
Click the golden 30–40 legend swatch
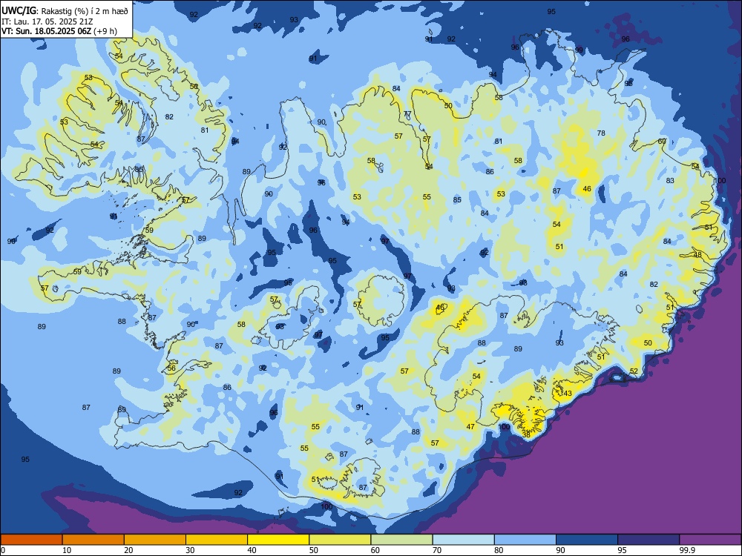pyautogui.click(x=217, y=540)
